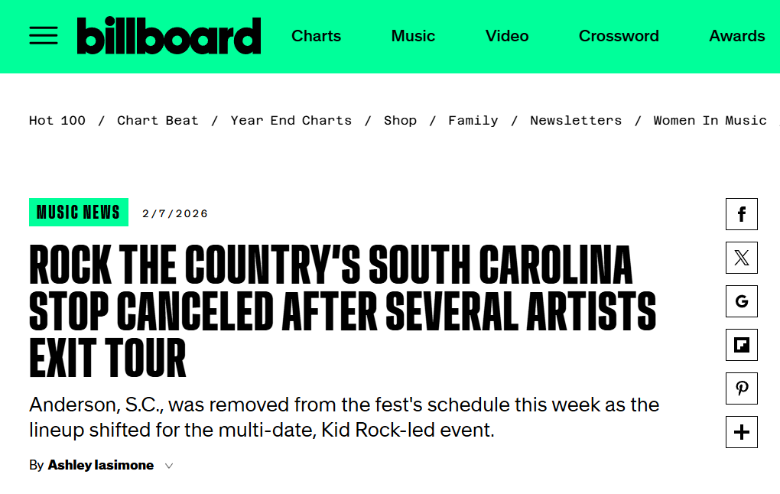Share article on Flipboard
780x494 pixels.
tap(741, 345)
